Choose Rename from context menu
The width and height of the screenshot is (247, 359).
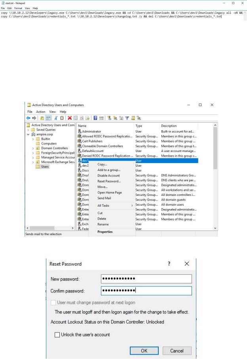[x=112, y=224]
